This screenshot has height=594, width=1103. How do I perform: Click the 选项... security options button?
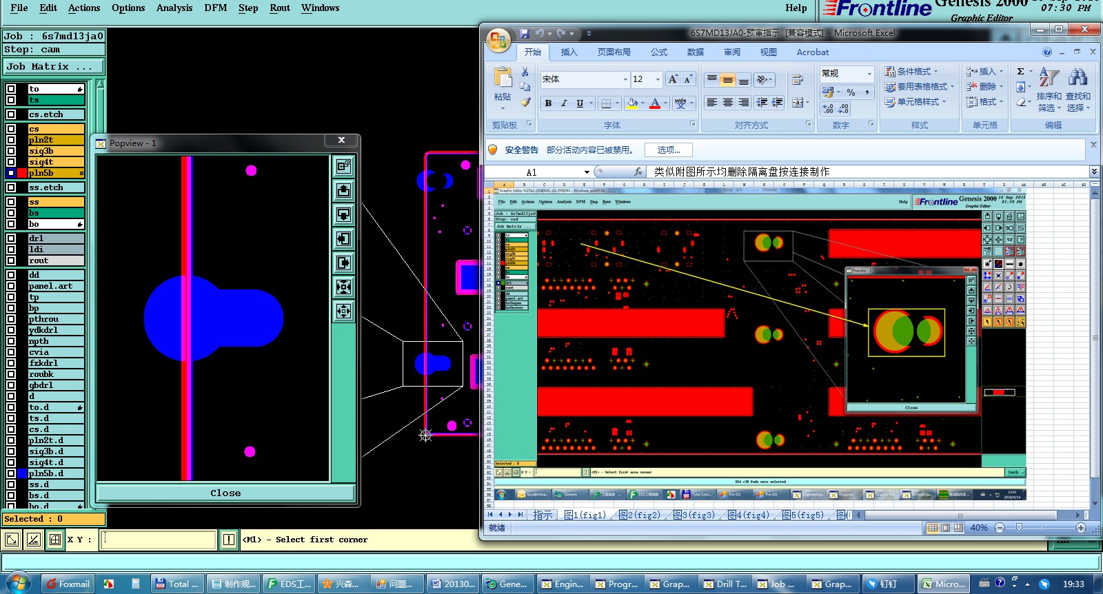(x=668, y=150)
